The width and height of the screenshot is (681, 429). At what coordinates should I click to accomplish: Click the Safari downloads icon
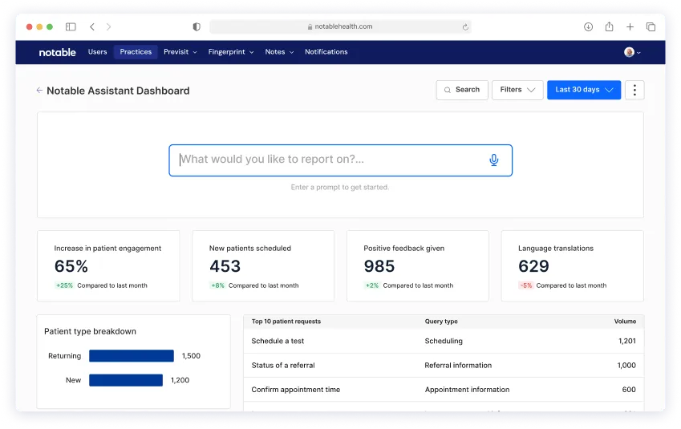tap(588, 27)
